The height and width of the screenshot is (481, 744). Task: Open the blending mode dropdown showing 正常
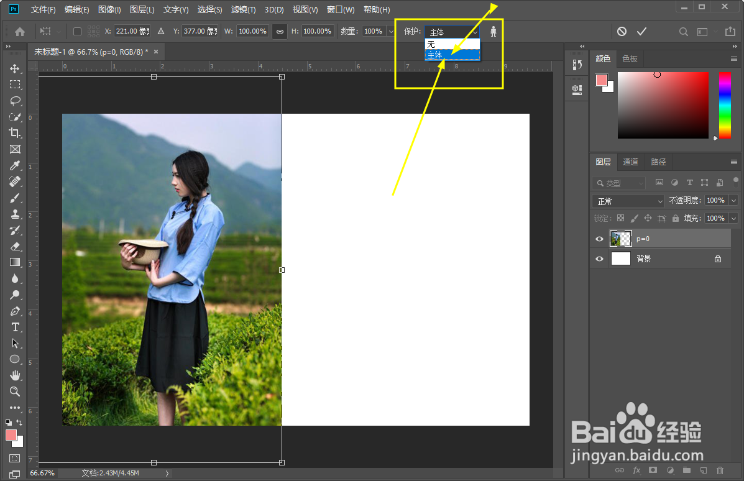tap(627, 201)
